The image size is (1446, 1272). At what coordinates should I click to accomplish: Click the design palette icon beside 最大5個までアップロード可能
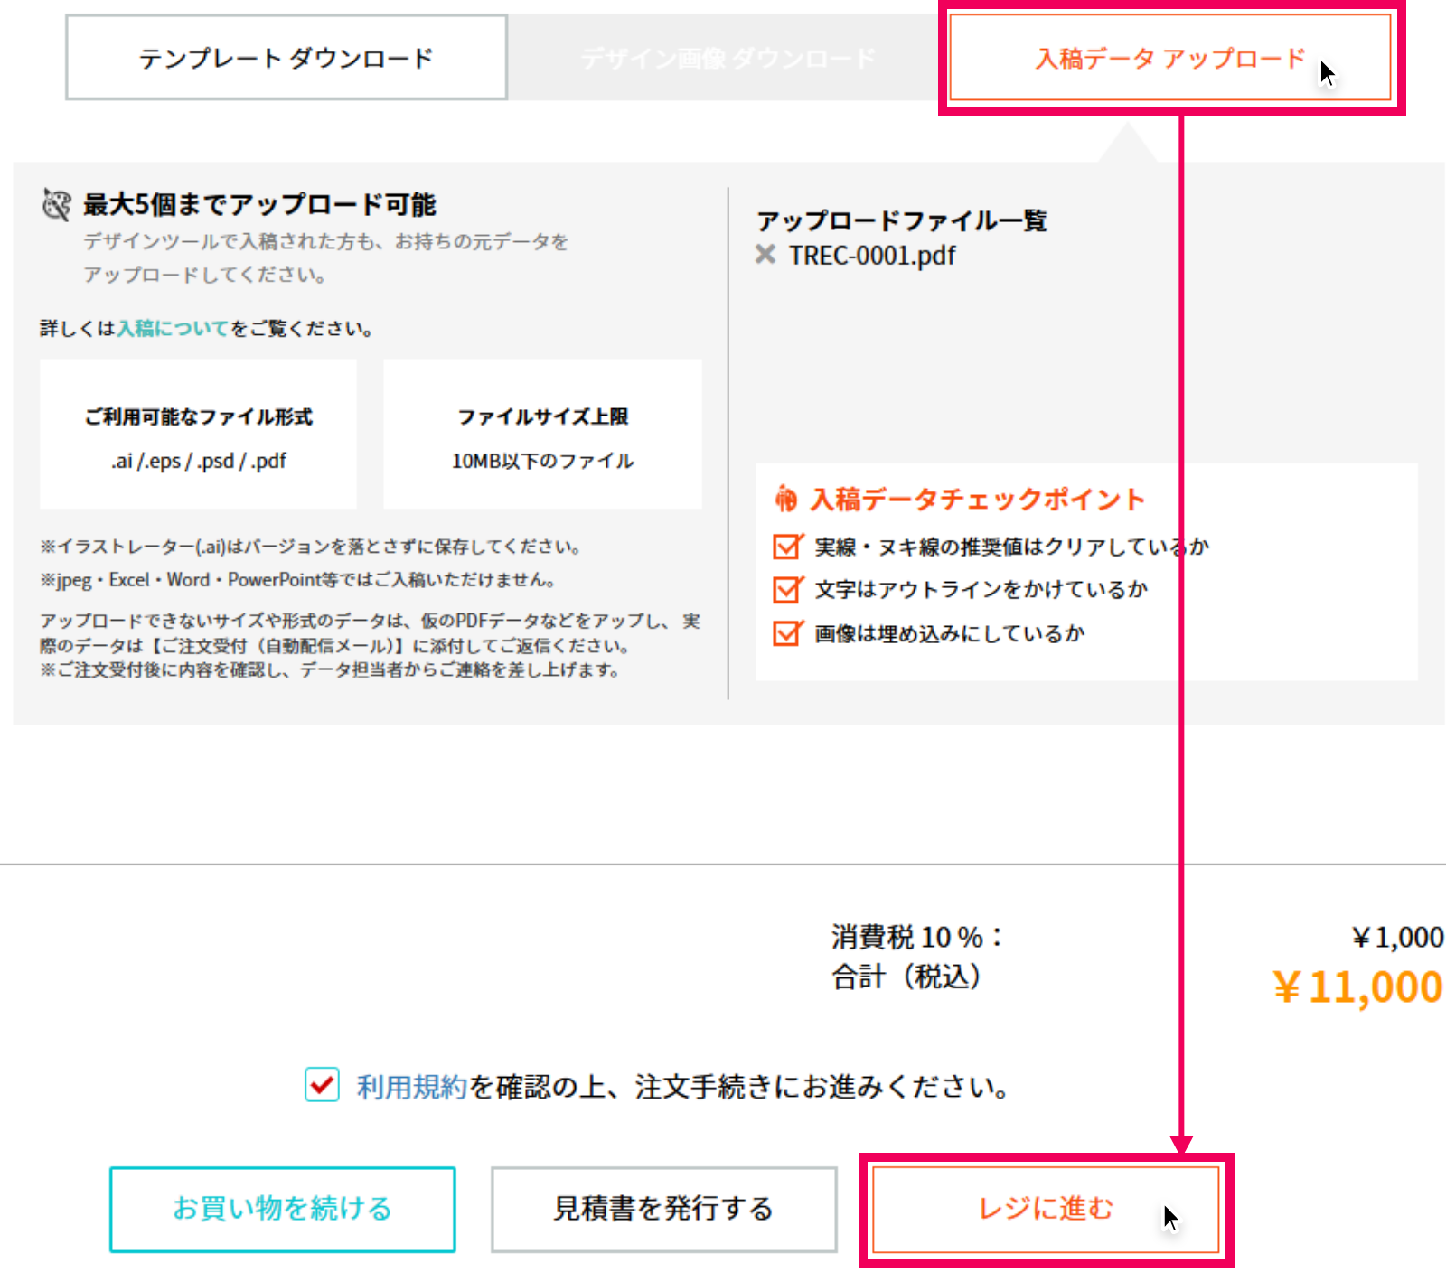57,205
